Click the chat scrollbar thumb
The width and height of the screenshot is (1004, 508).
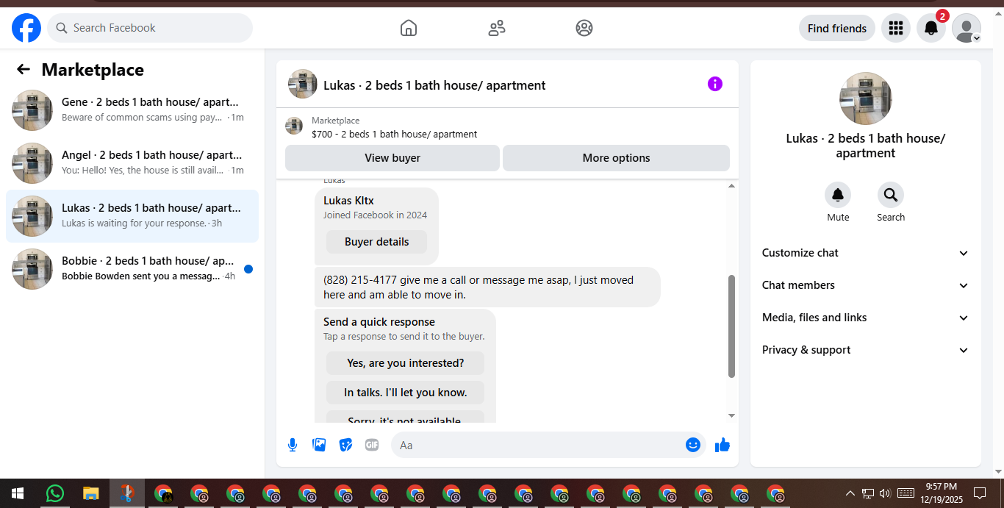click(x=731, y=326)
